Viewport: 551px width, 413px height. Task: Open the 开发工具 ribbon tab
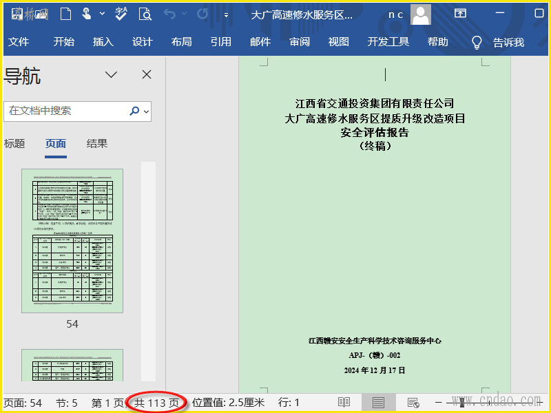[388, 42]
